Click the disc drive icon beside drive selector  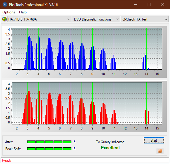4,19
